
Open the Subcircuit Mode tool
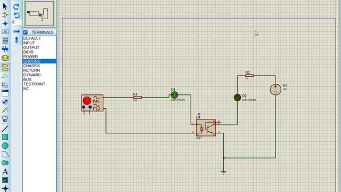(x=5, y=58)
